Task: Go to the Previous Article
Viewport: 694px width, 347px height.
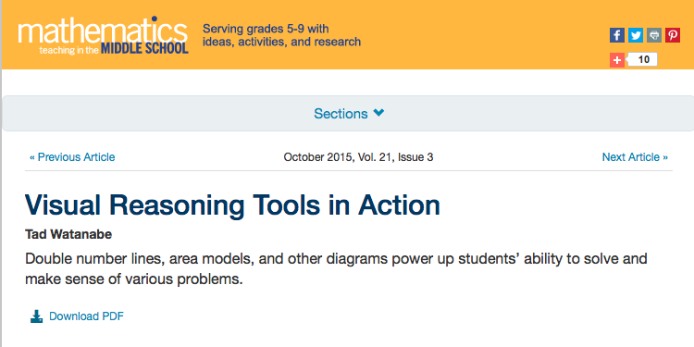Action: click(72, 157)
